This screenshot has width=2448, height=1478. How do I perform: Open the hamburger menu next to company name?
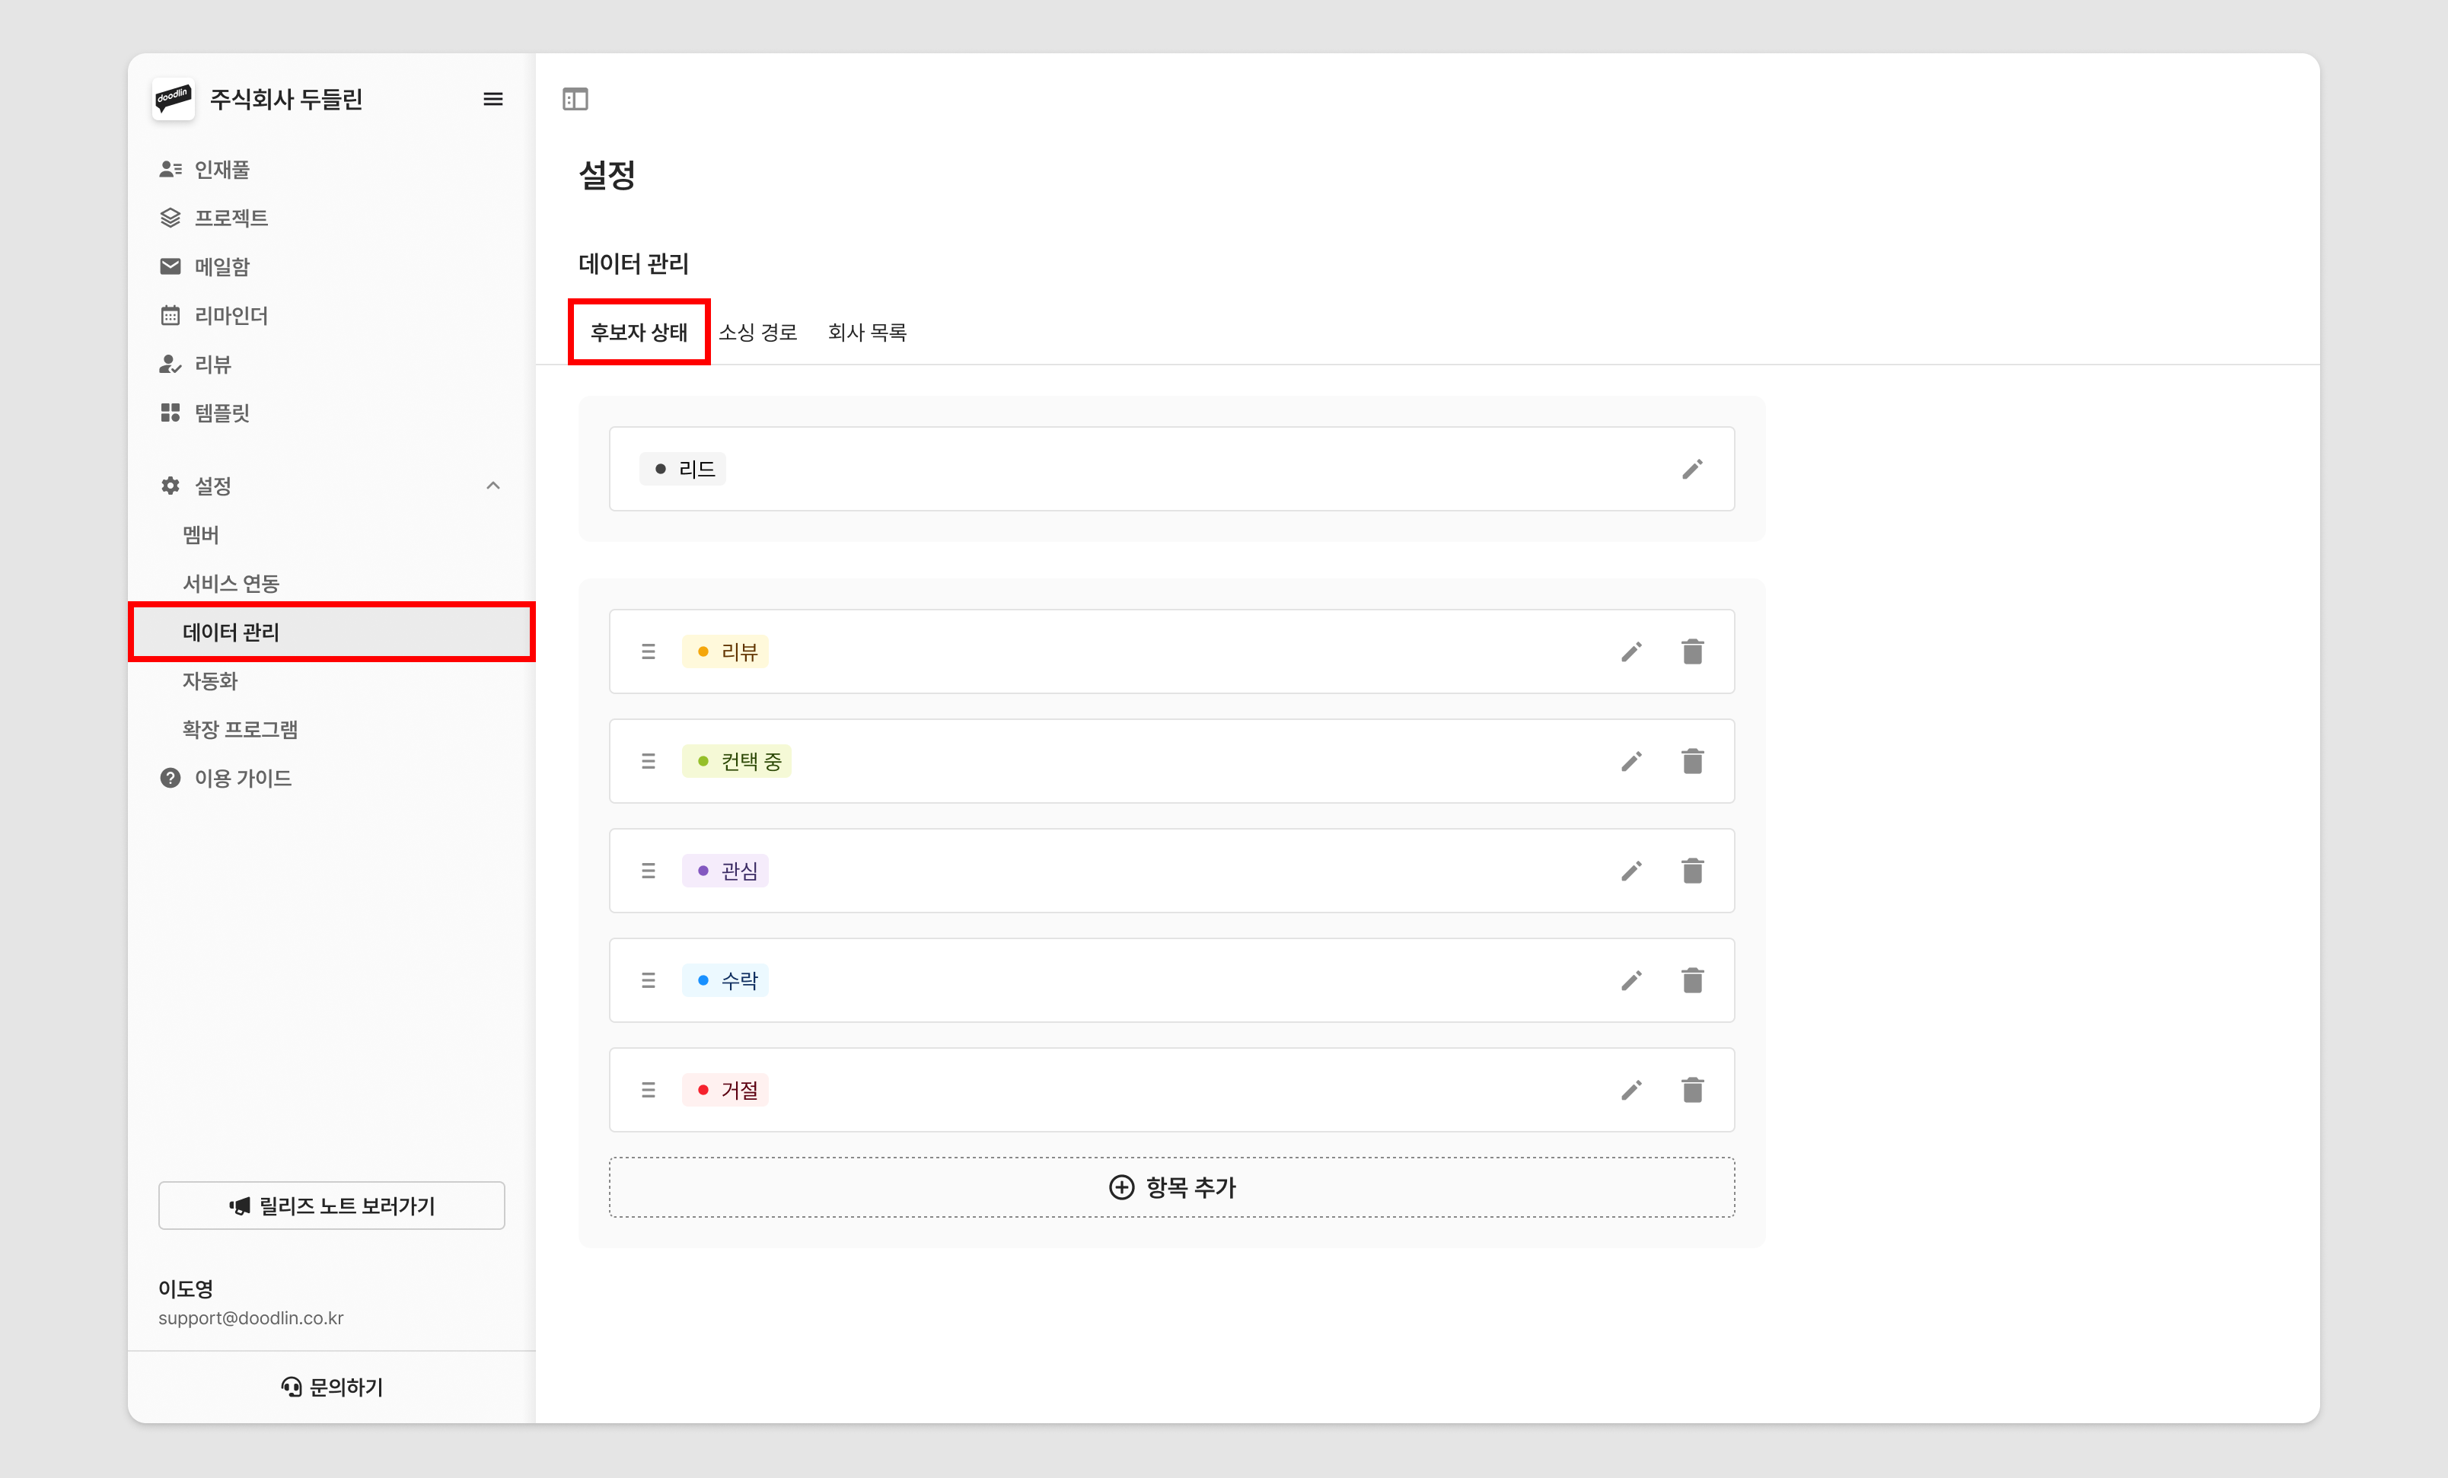tap(492, 100)
